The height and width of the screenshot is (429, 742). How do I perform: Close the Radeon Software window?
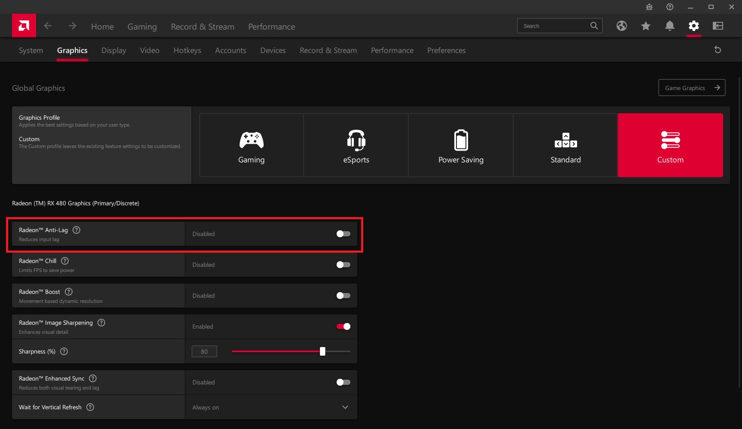(x=732, y=7)
